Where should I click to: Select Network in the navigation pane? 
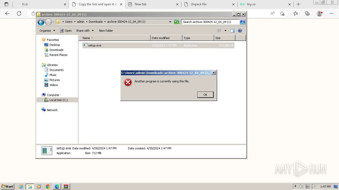[x=52, y=110]
